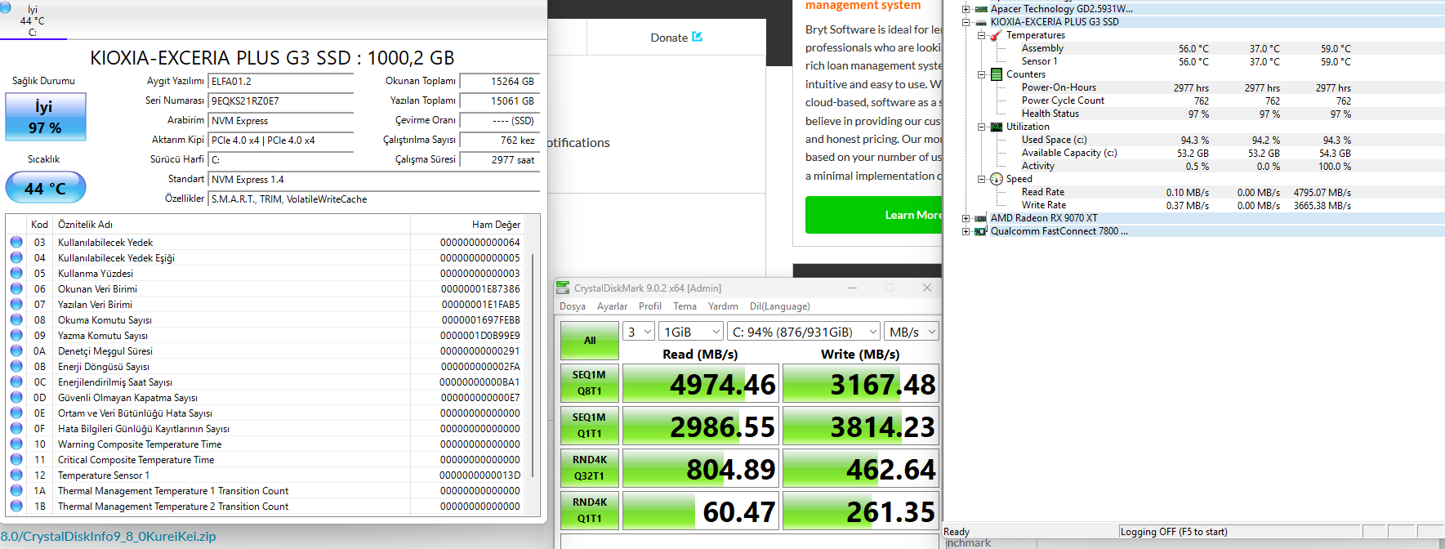
Task: Run the SEQ1M Q8T1 test
Action: click(x=589, y=383)
